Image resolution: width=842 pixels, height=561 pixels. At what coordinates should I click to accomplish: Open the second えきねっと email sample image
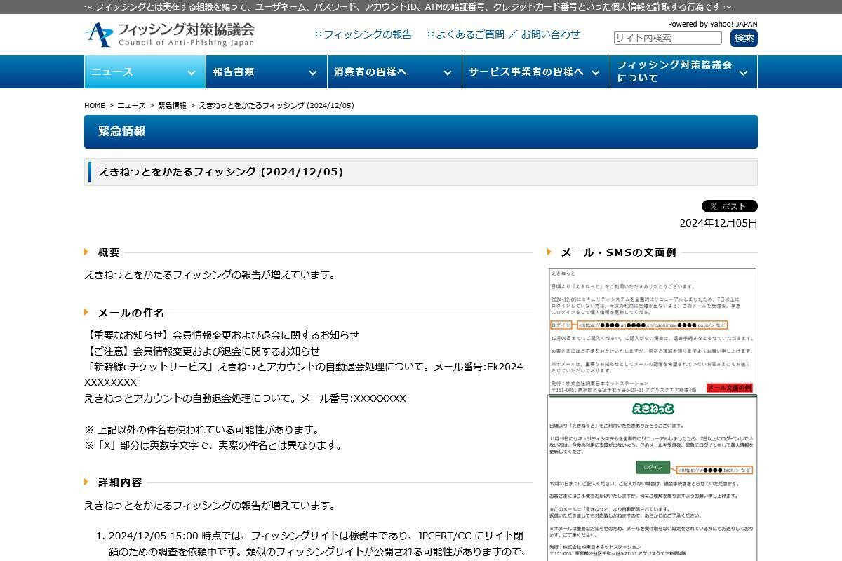[x=653, y=478]
